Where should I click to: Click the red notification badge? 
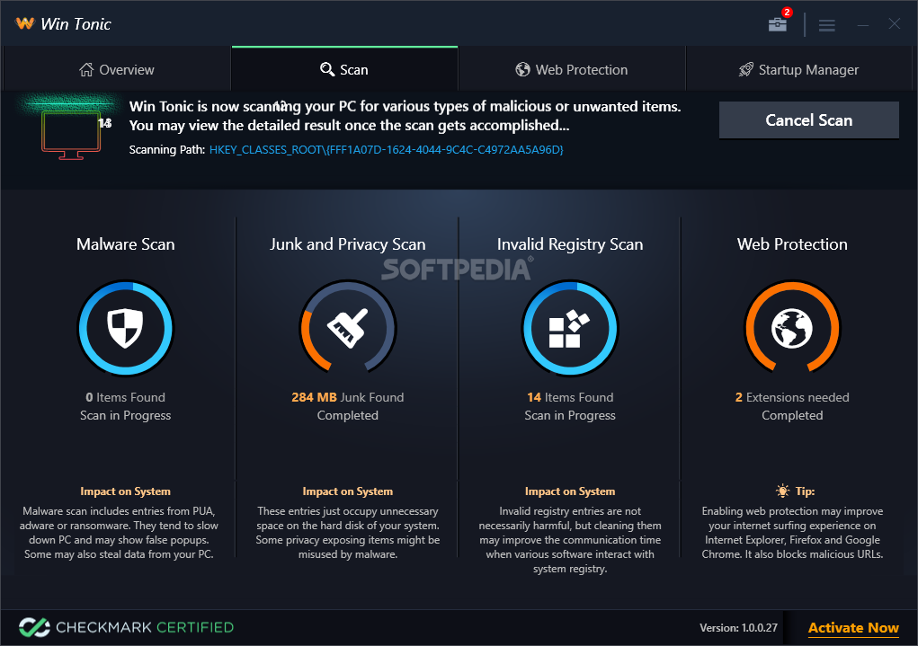click(787, 13)
